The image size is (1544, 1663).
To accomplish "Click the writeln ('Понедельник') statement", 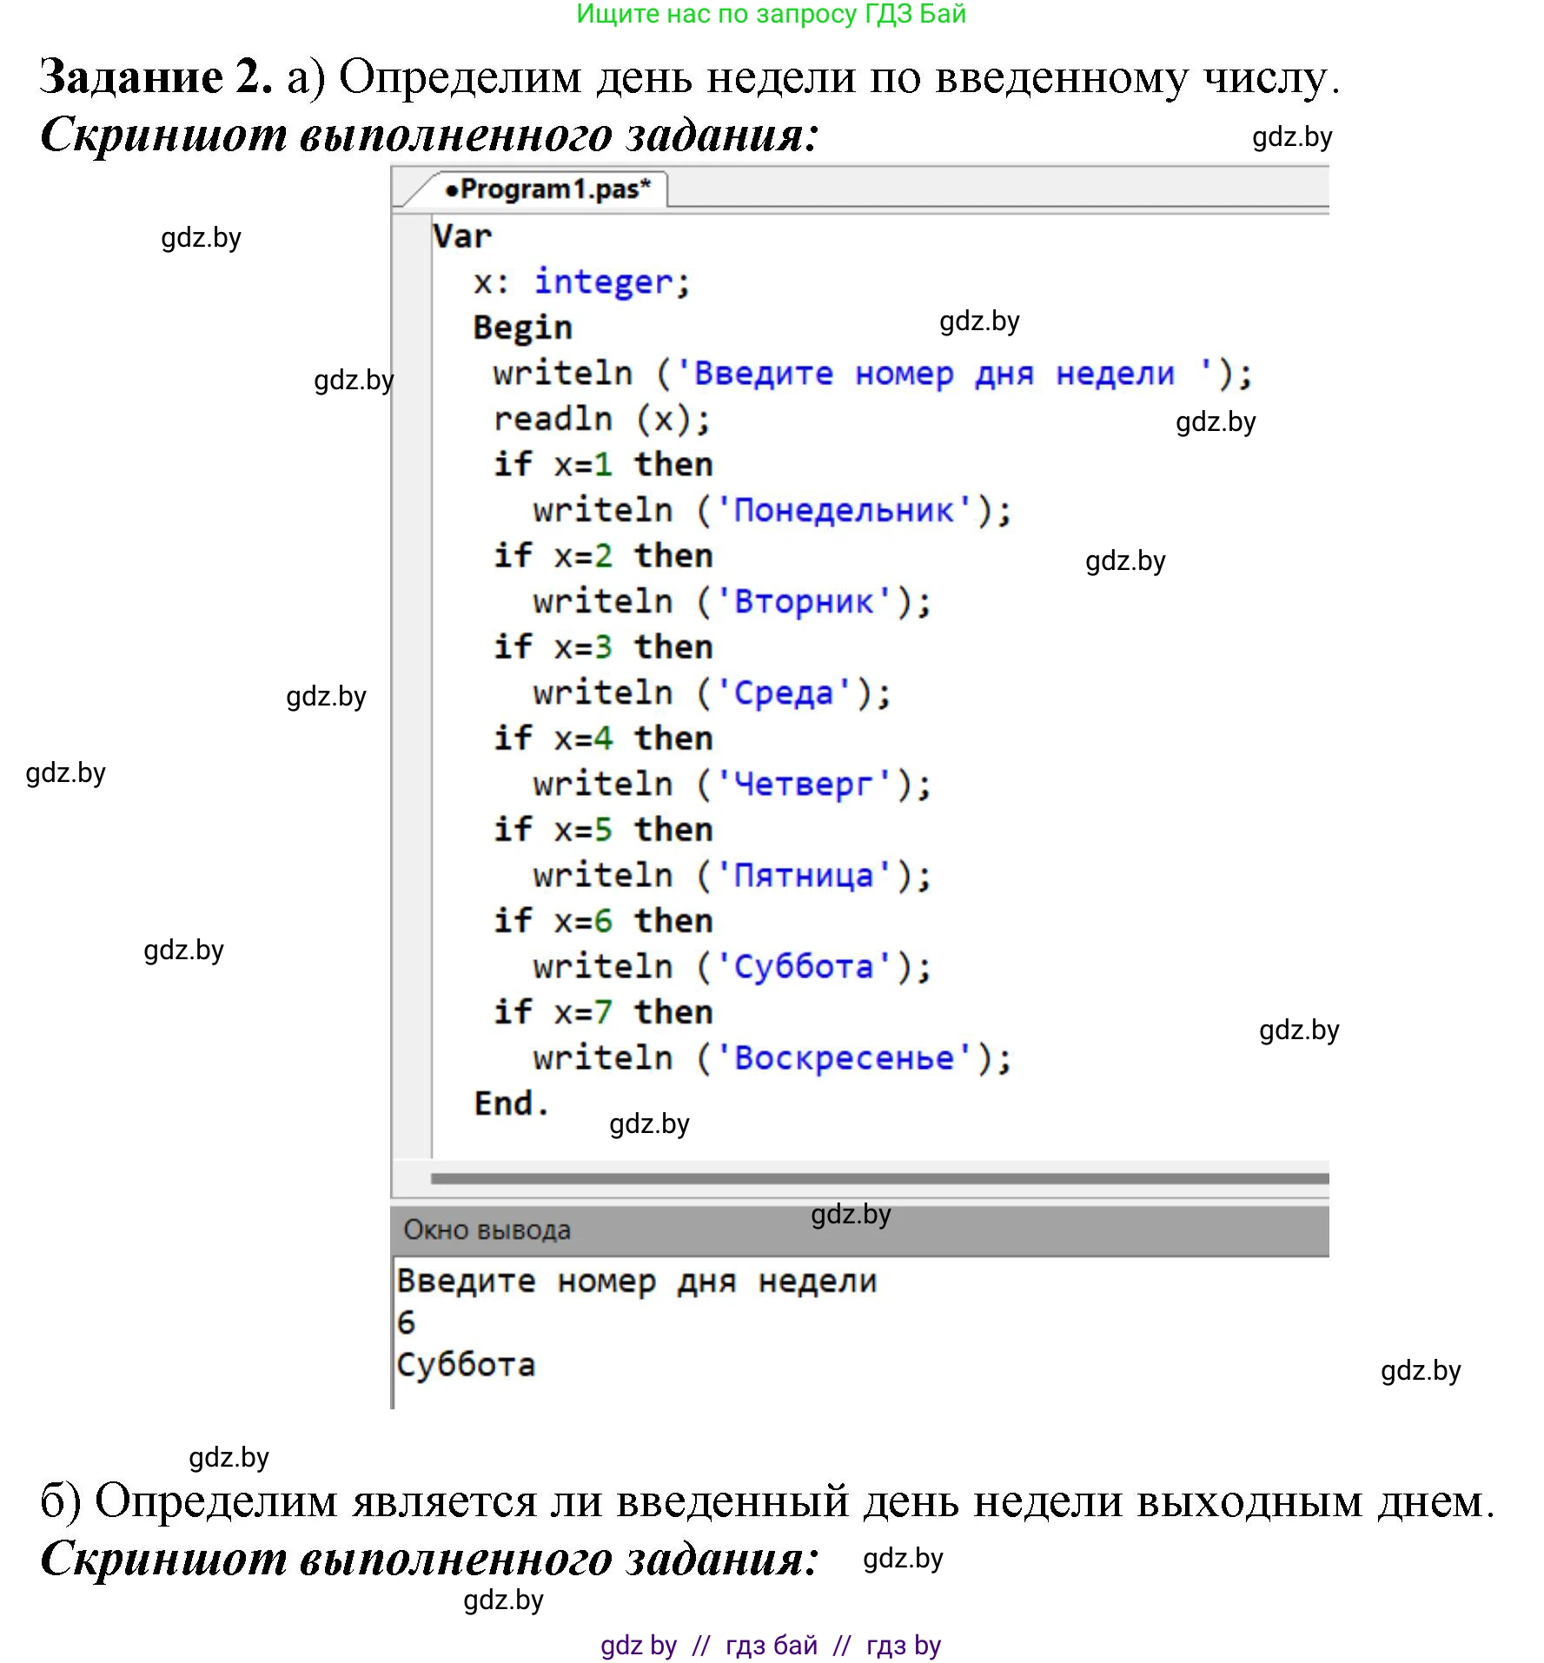I will (x=772, y=509).
